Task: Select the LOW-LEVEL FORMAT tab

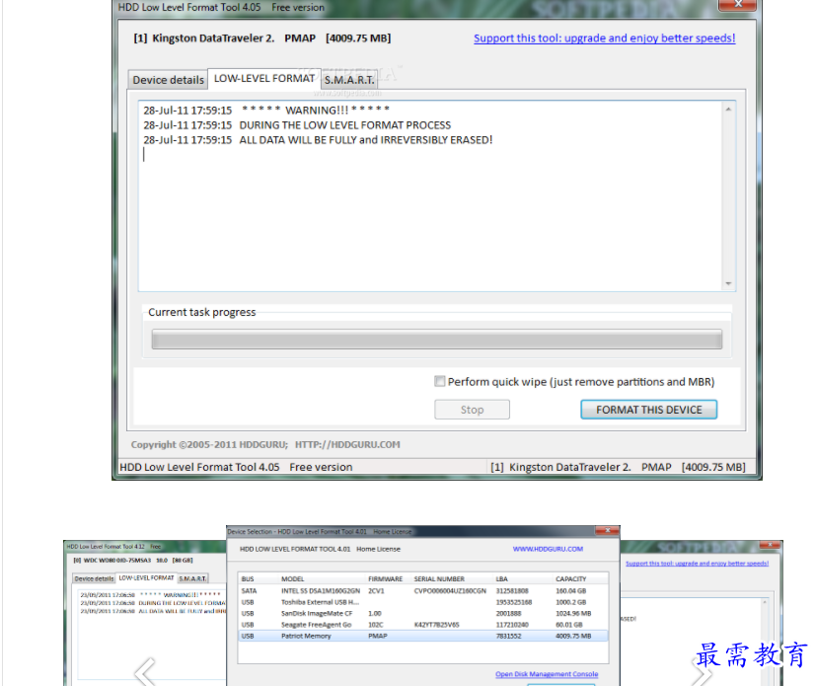Action: [x=264, y=79]
